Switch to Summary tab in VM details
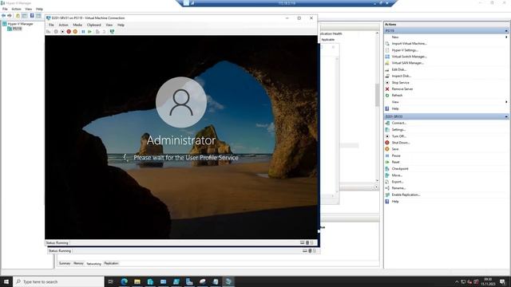 pos(65,263)
